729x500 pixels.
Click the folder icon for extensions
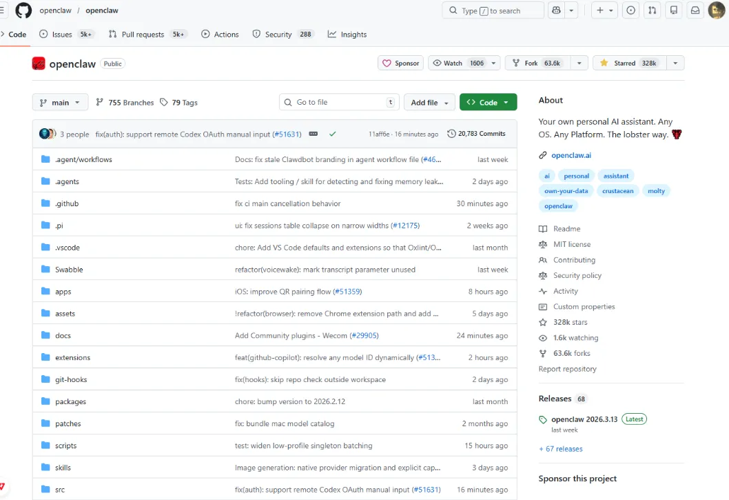pyautogui.click(x=45, y=357)
